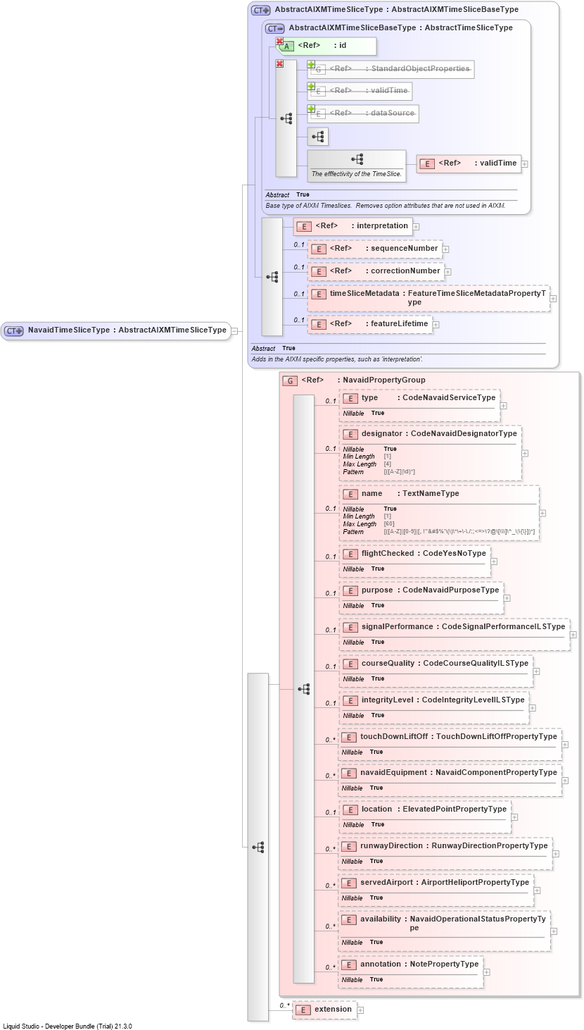Expand the designator element
Image resolution: width=584 pixels, height=1030 pixels.
[x=525, y=454]
